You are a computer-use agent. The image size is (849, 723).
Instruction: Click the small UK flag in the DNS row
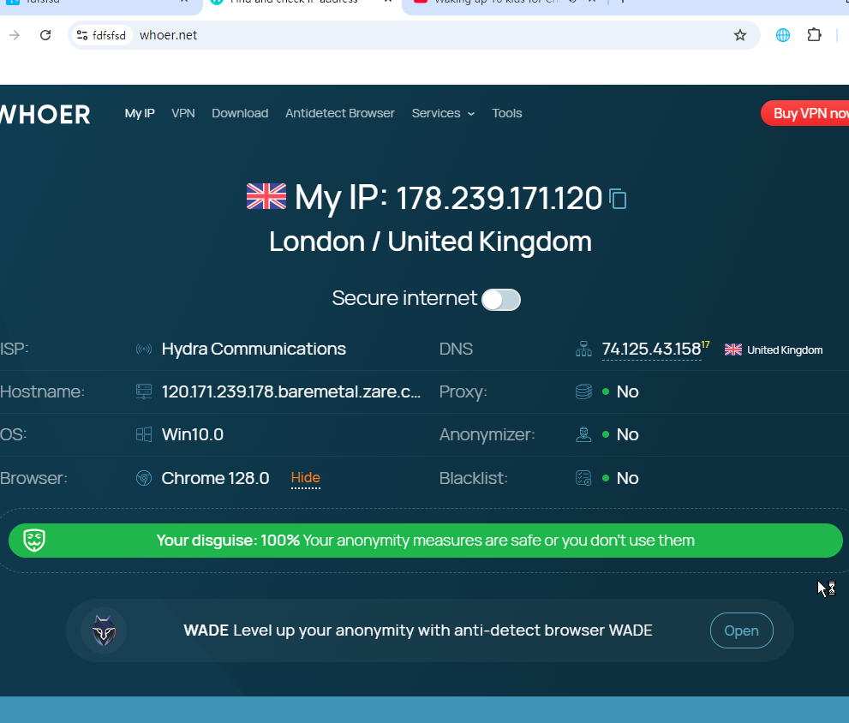(733, 350)
